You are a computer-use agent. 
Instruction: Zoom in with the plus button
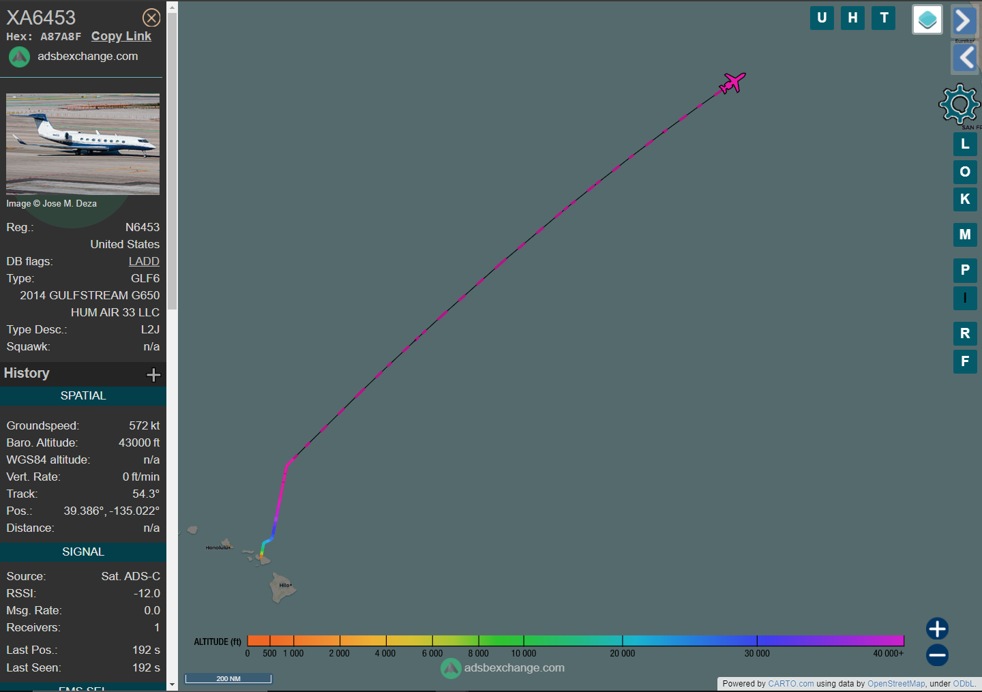pyautogui.click(x=937, y=629)
